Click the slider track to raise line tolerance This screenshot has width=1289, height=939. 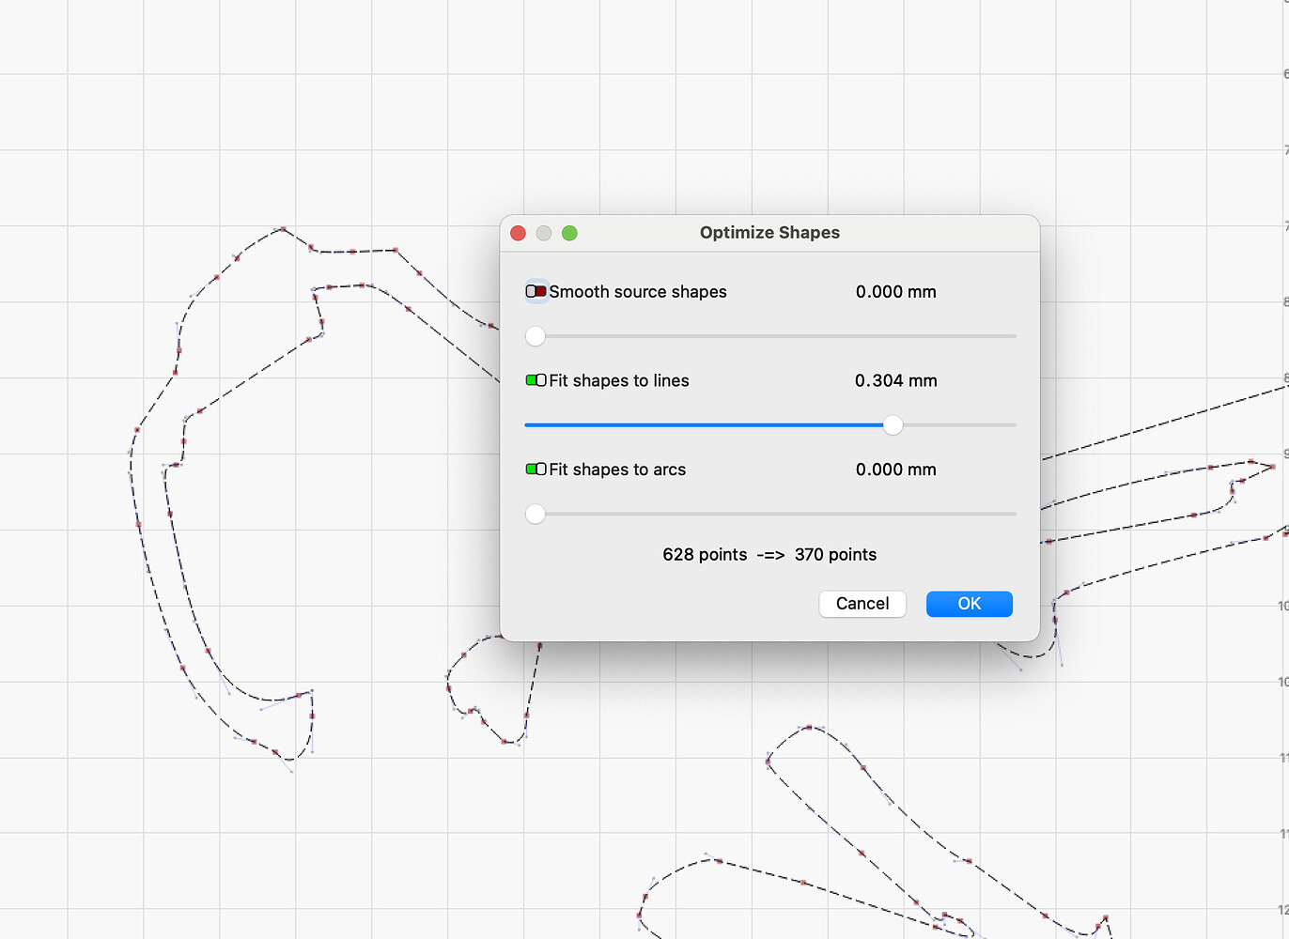tap(958, 425)
